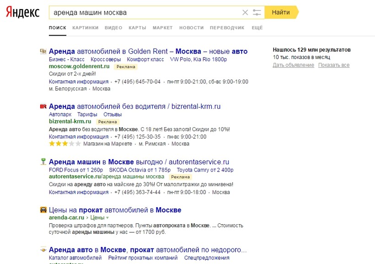
Task: Click arenda-car.ru yellow favicon icon
Action: pyautogui.click(x=43, y=210)
